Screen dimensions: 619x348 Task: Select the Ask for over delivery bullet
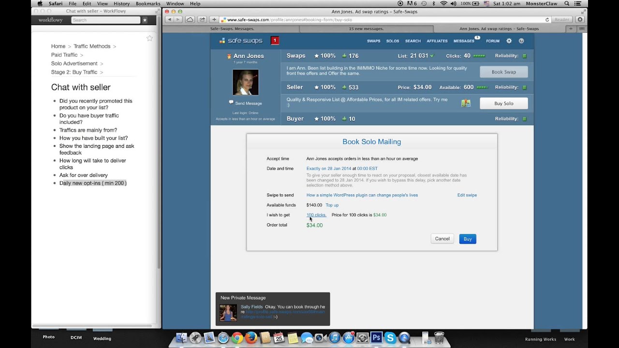coord(84,175)
